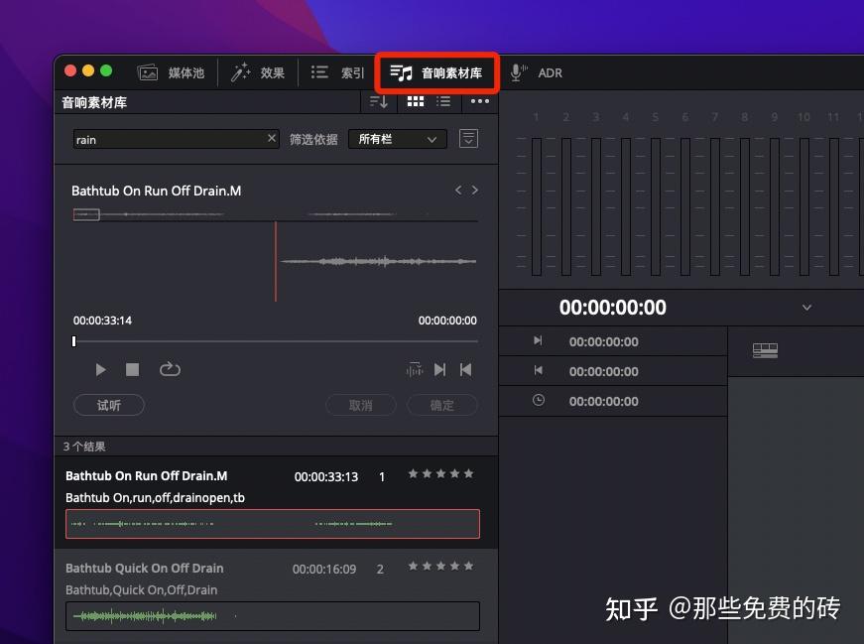This screenshot has width=864, height=644.
Task: Click the 确定 confirm button
Action: click(441, 405)
